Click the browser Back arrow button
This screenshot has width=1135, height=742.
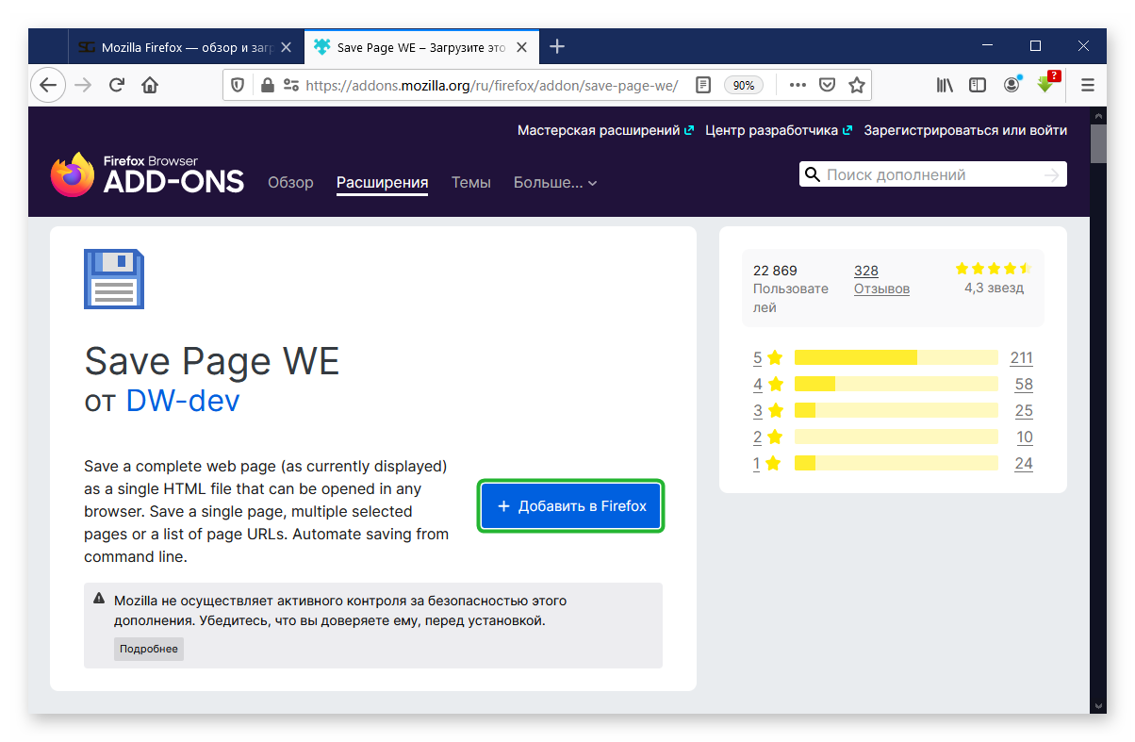[48, 85]
